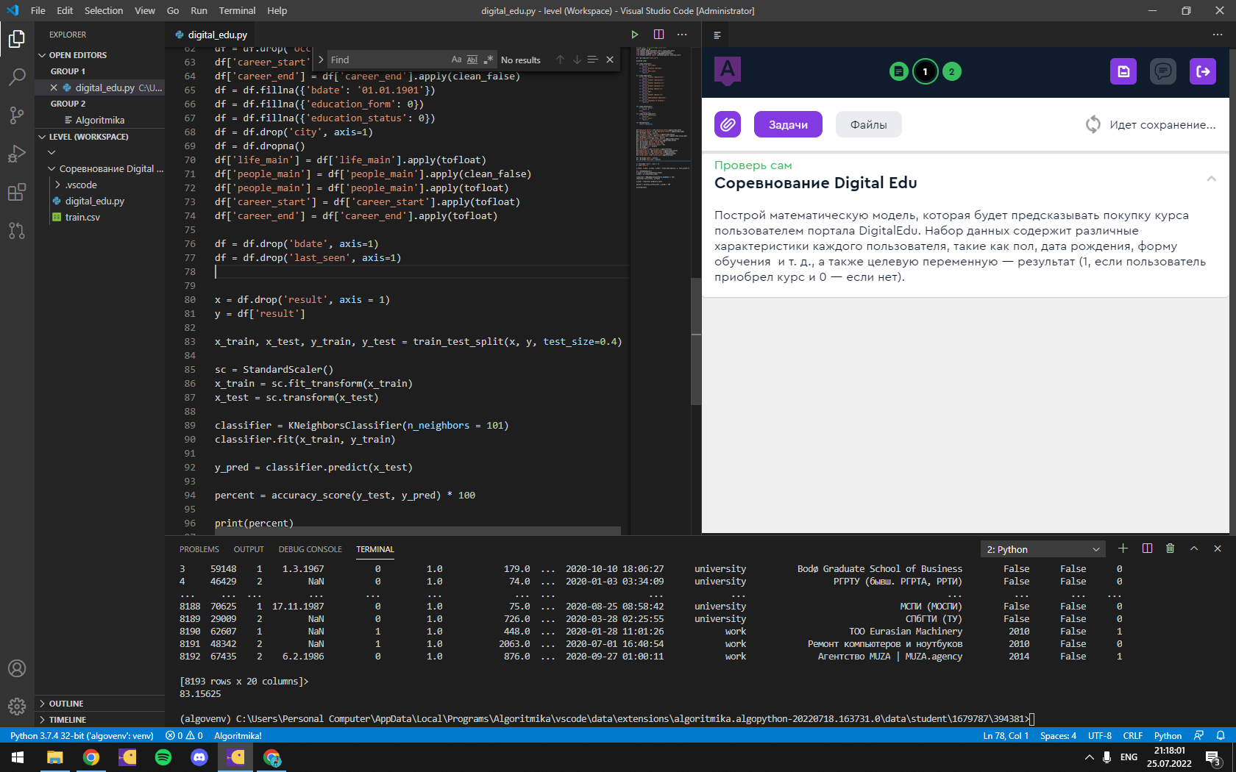Click the logout icon in the Algoritmika panel
Image resolution: width=1236 pixels, height=772 pixels.
coord(1202,71)
